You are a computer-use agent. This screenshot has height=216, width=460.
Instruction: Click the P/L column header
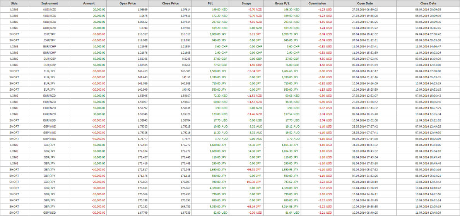coord(210,3)
